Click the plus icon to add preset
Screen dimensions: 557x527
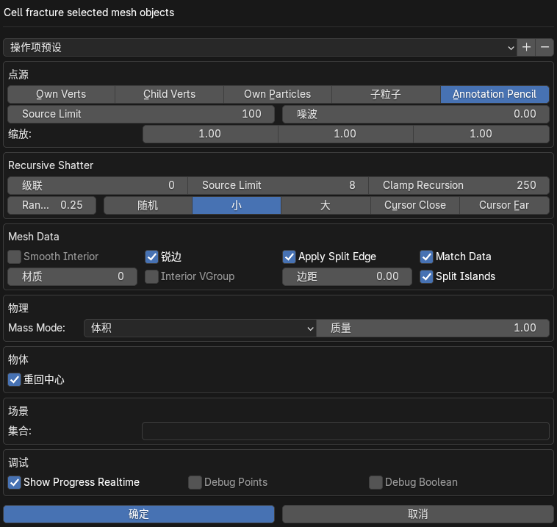coord(526,47)
